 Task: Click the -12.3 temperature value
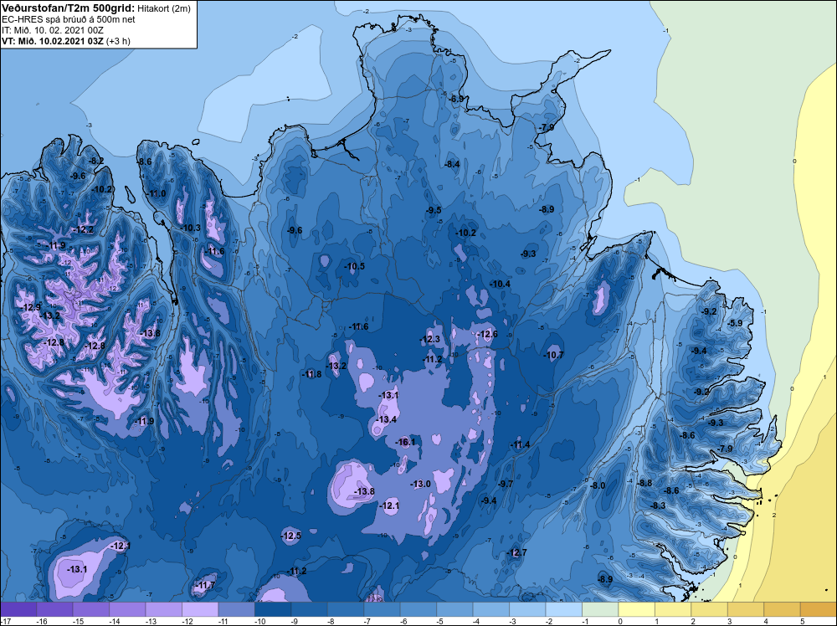tap(430, 339)
